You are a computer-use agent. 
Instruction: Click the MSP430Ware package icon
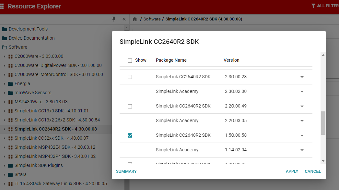(10, 102)
